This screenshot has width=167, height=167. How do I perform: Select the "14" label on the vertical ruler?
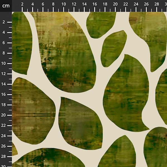(3, 84)
